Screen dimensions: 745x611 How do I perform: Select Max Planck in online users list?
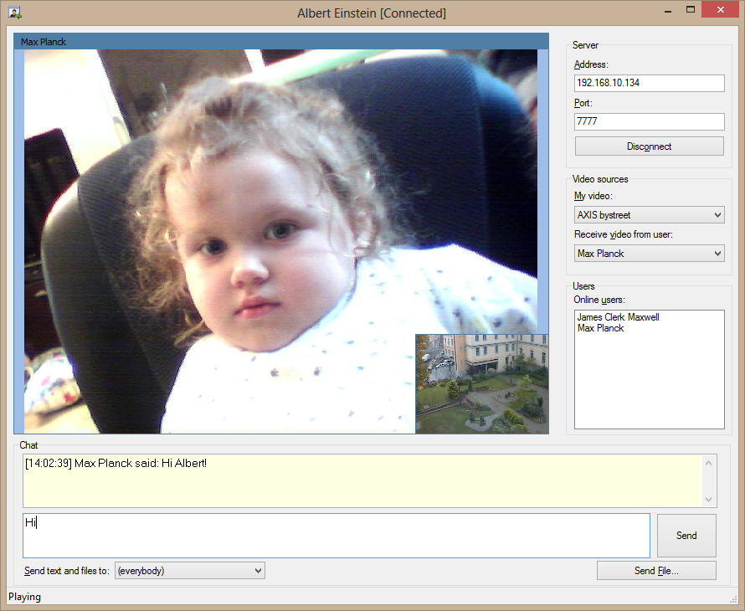(x=601, y=328)
